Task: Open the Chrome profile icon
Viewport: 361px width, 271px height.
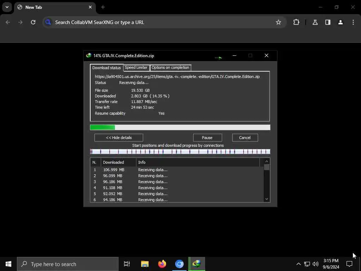Action: (341, 22)
